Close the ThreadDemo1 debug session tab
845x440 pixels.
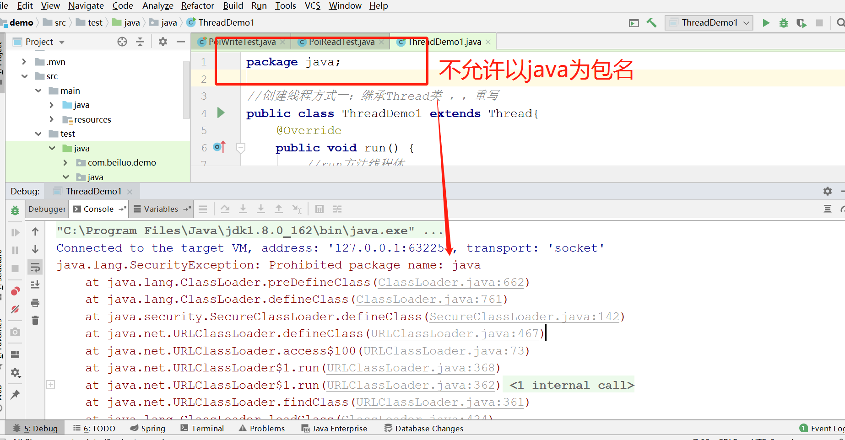(130, 192)
